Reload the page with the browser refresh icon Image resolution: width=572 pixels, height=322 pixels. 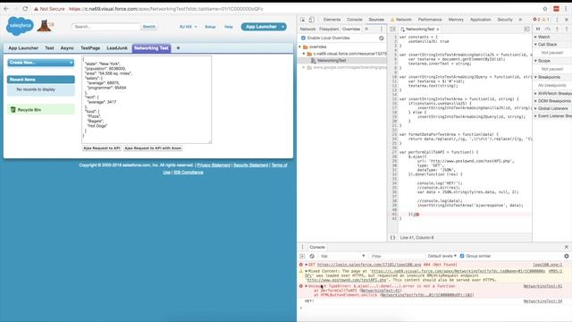25,8
